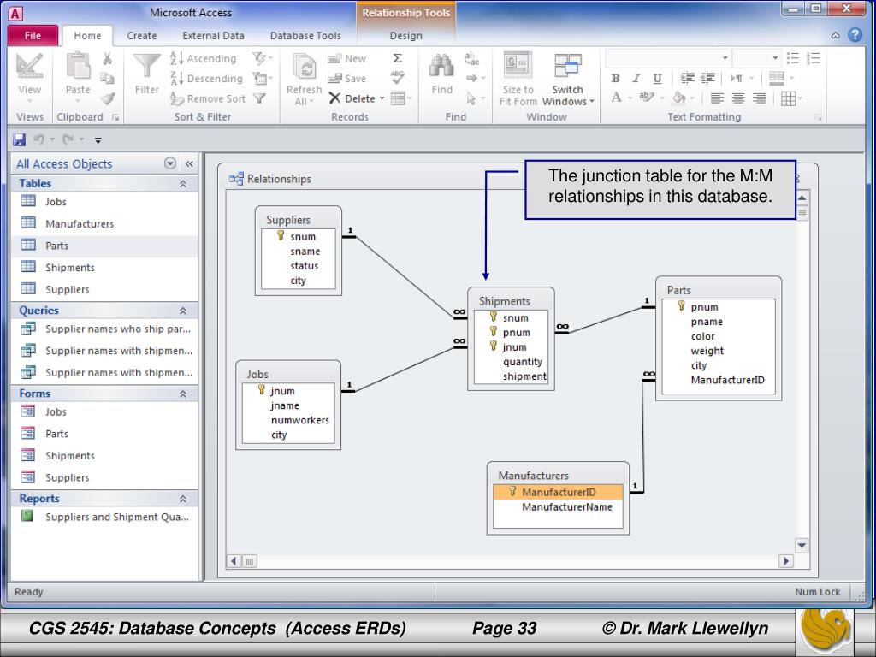Viewport: 876px width, 657px height.
Task: Click the Replace icon in Find group
Action: (x=472, y=58)
